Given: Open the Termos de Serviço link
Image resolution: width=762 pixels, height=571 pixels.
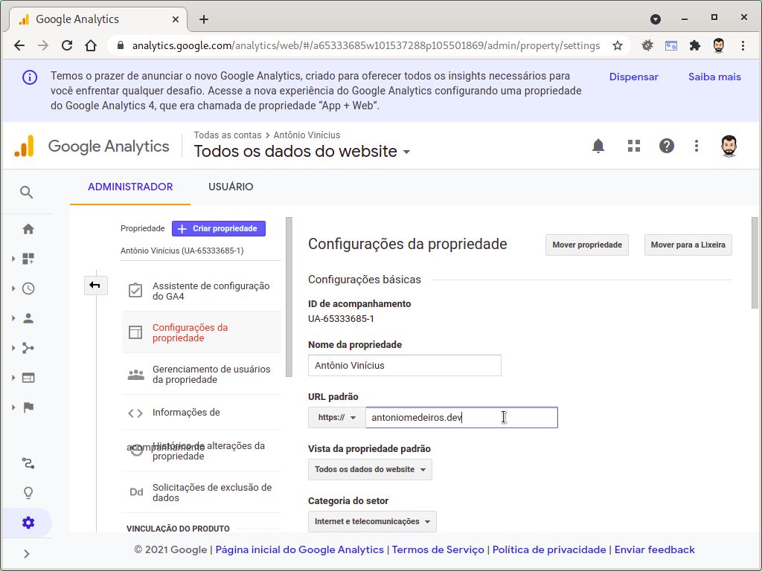Looking at the screenshot, I should (438, 549).
